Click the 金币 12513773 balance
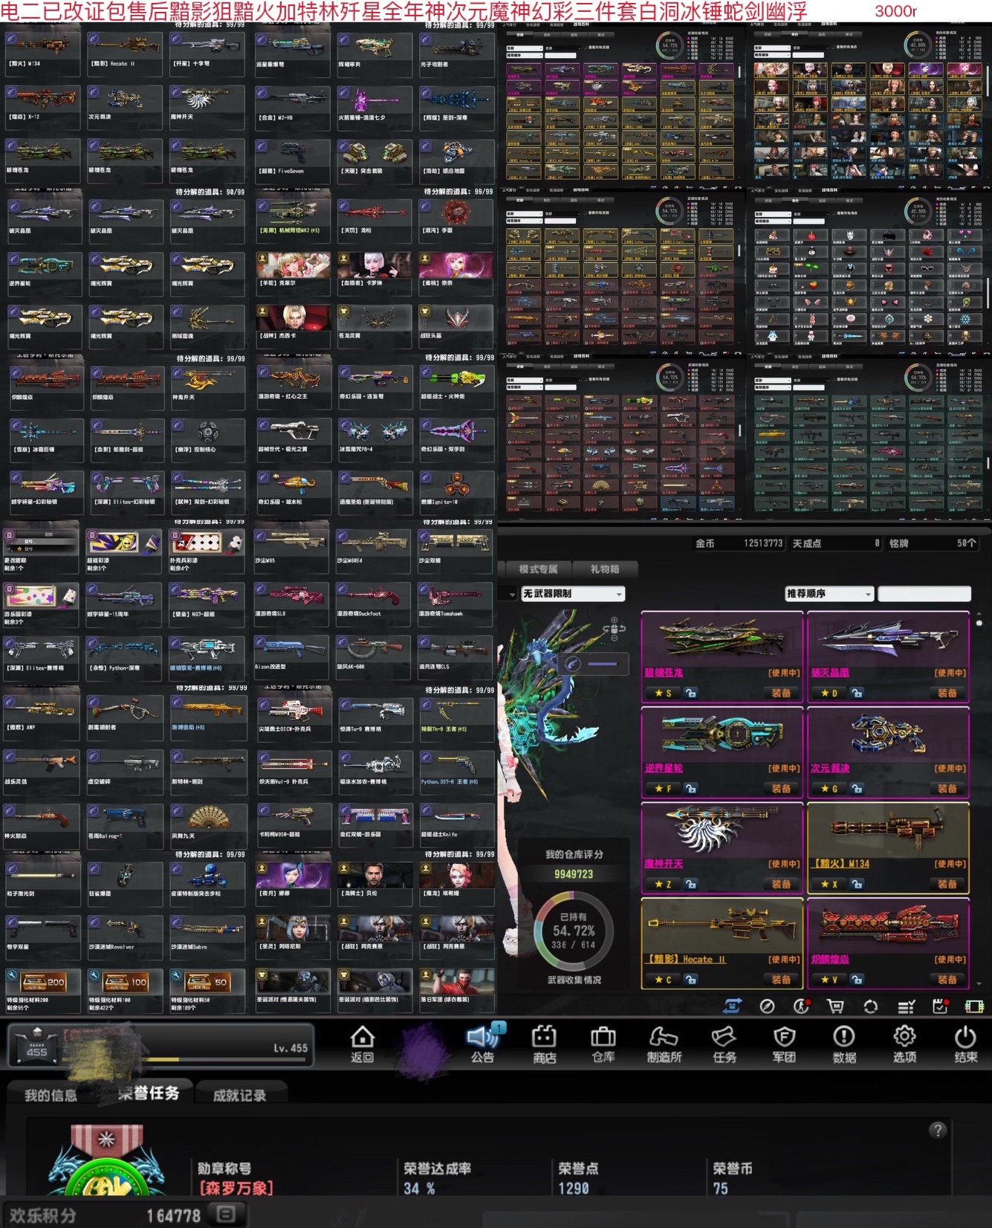This screenshot has width=992, height=1228. [x=739, y=543]
